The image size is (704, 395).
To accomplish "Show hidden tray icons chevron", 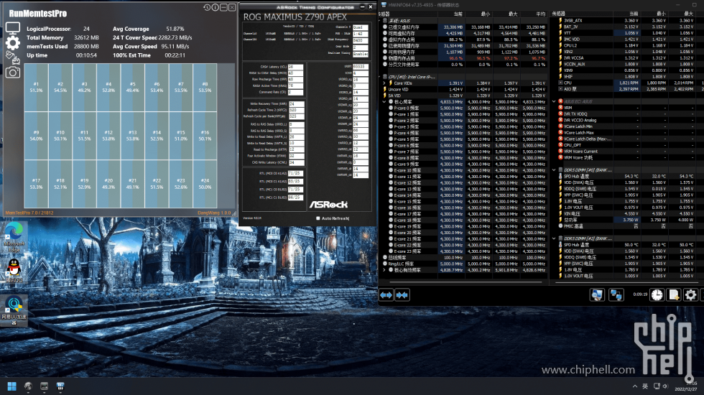I will pyautogui.click(x=635, y=386).
